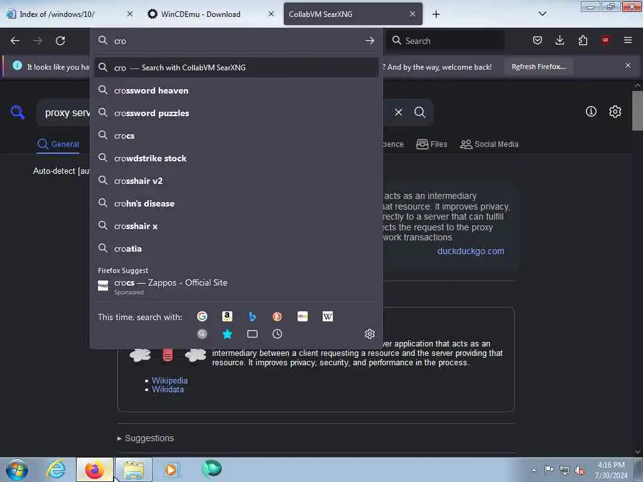The image size is (643, 482).
Task: Search open tabs using the tabs icon
Action: tap(252, 334)
